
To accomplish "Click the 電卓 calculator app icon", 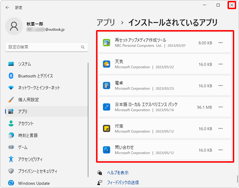I will coord(107,86).
